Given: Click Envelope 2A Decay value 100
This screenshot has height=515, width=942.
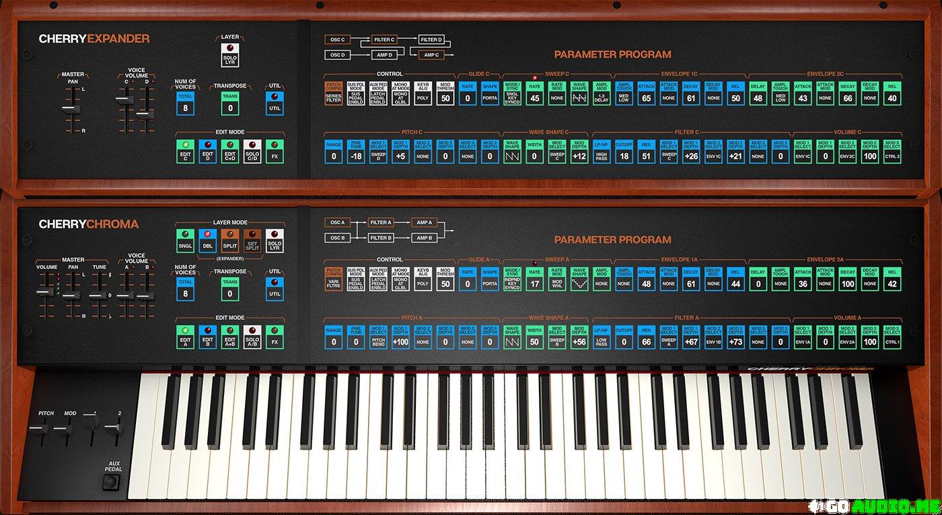Looking at the screenshot, I should [x=848, y=279].
